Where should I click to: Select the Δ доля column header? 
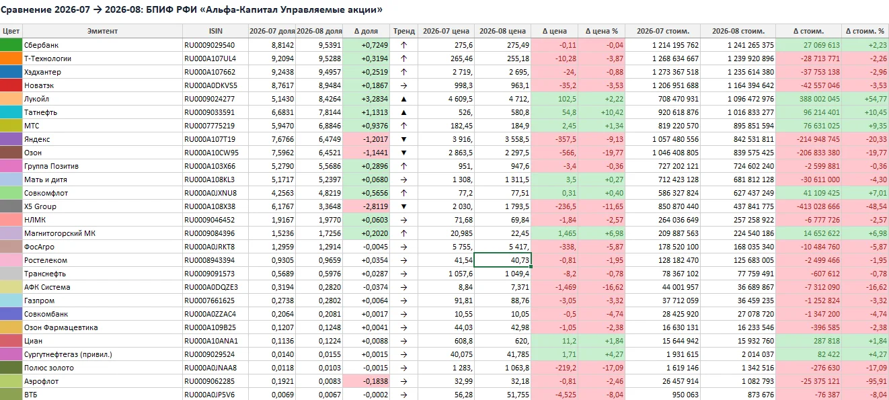366,31
